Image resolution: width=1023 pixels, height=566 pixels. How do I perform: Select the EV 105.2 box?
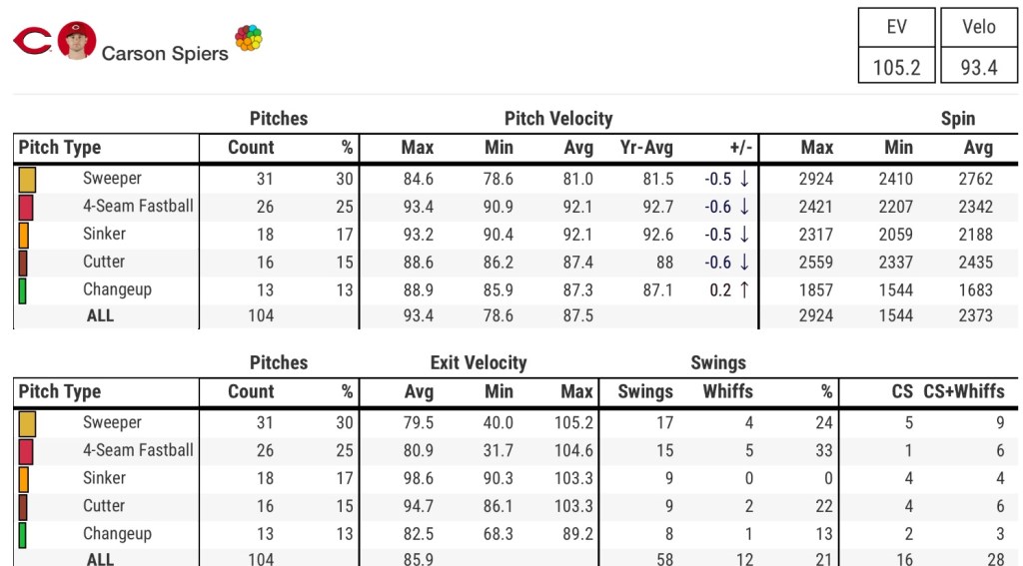(x=896, y=47)
